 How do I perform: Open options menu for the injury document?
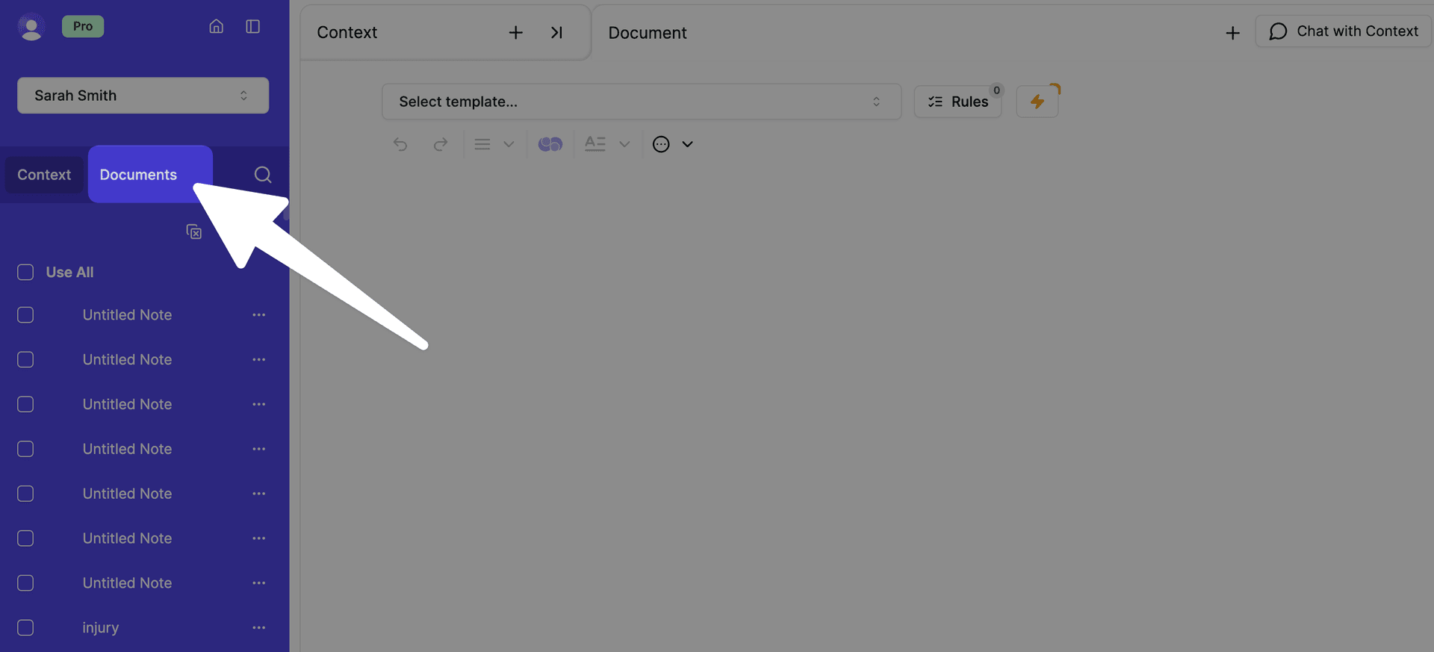[x=258, y=627]
